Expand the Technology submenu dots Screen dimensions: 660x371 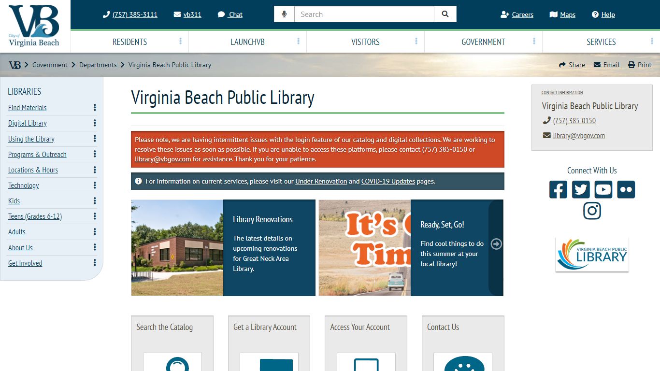(x=95, y=185)
